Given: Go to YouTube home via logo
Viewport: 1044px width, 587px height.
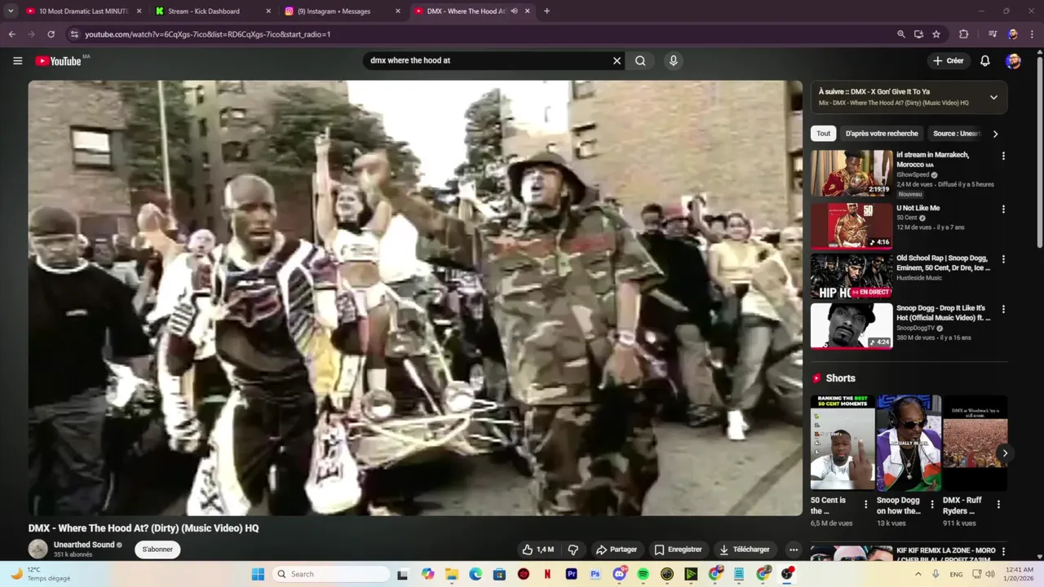Looking at the screenshot, I should click(x=58, y=60).
